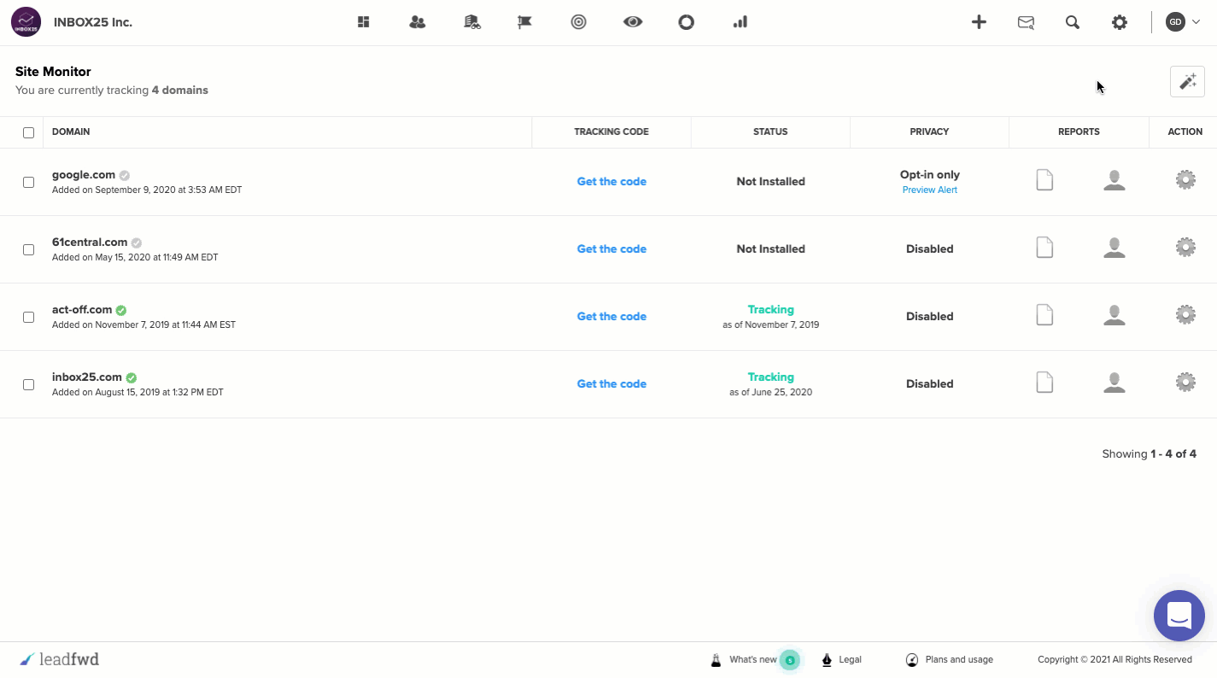Open the flag campaigns icon in top navigation
Screen dimensions: 1217x678
click(x=524, y=22)
